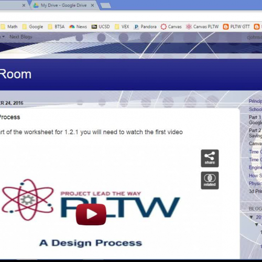
Task: Open the PLTW GTT Blogger bookmark
Action: tap(236, 27)
